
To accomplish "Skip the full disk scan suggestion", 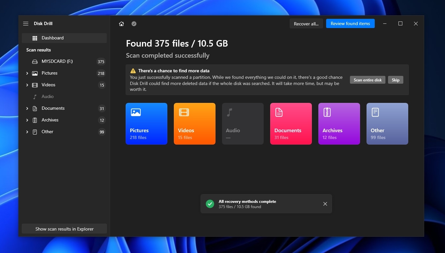I will tap(396, 80).
